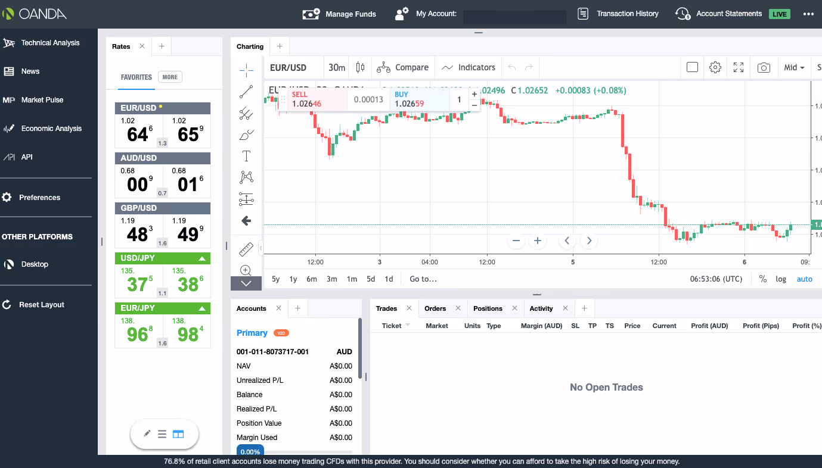Close the Rates panel tab
Image resolution: width=822 pixels, height=468 pixels.
pos(142,46)
